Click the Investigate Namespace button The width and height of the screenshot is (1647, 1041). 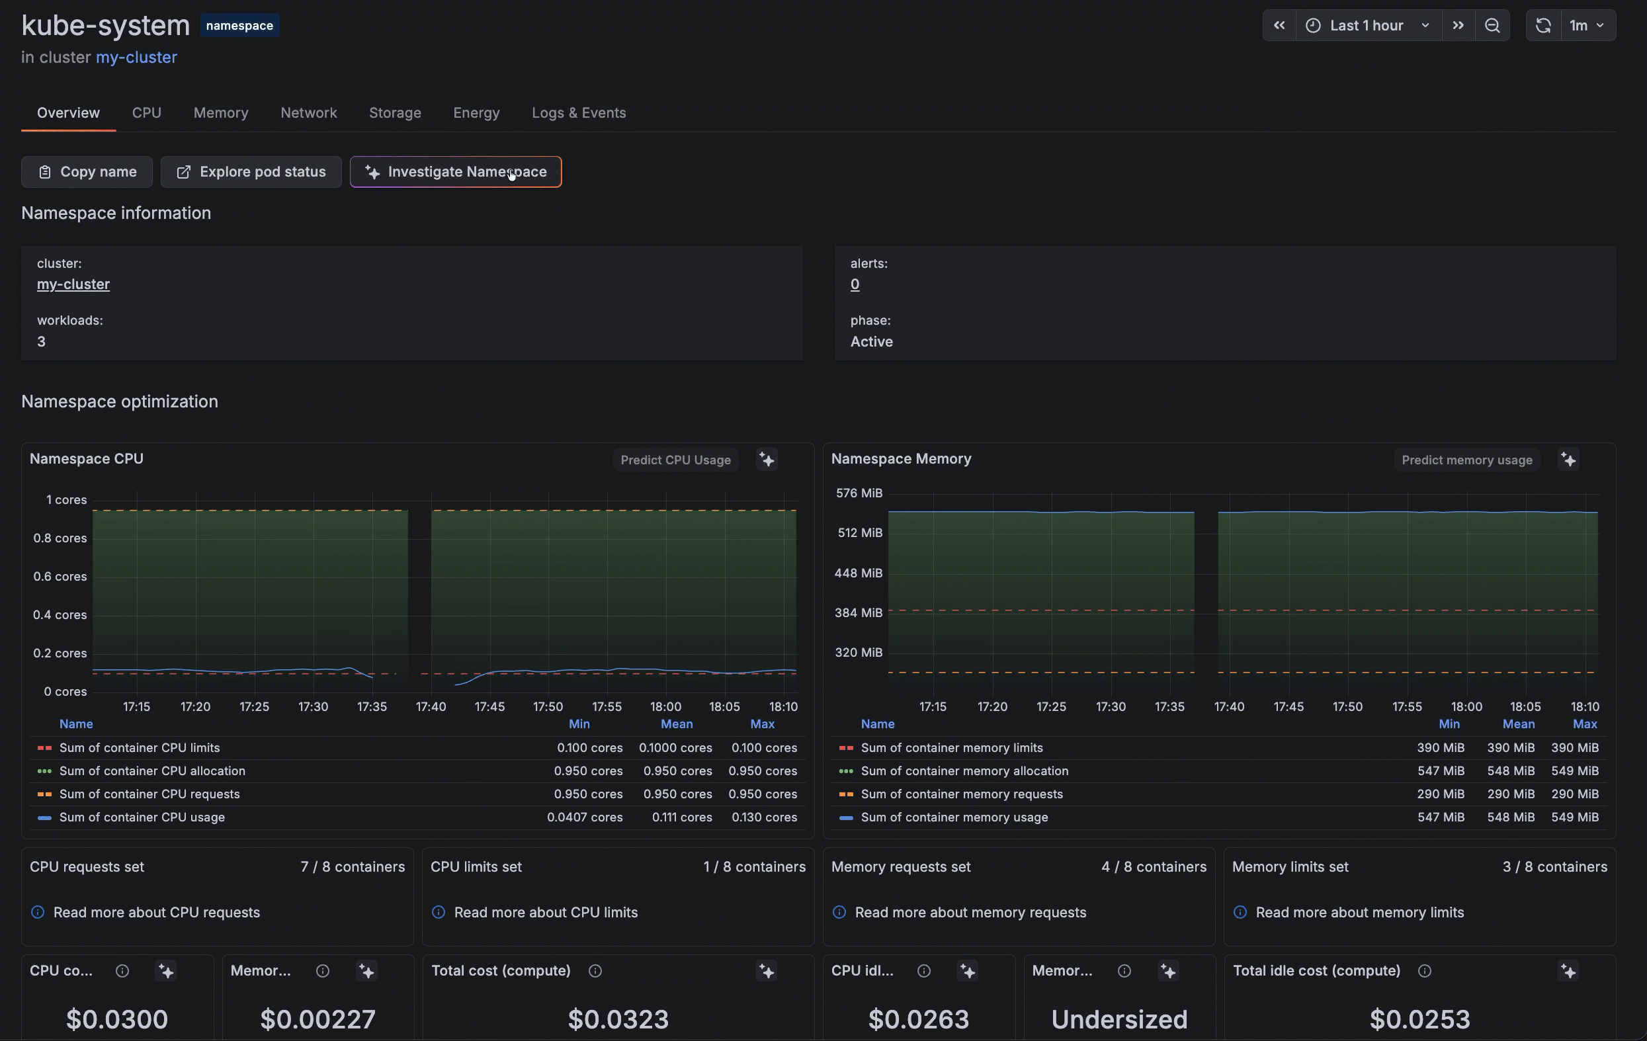(456, 172)
